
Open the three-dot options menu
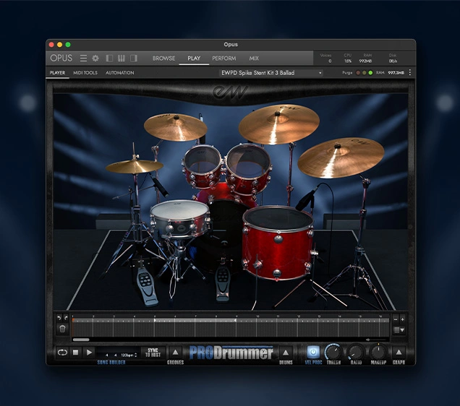click(410, 73)
